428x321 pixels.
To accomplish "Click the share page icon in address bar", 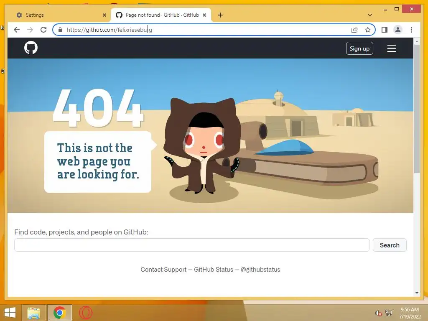I will click(354, 30).
